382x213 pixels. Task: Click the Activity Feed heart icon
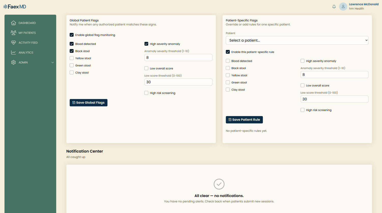pos(13,42)
